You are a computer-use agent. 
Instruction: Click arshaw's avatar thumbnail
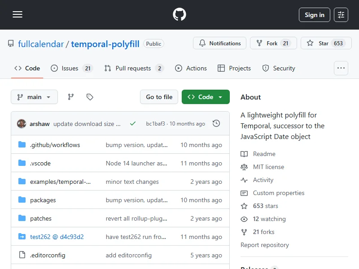point(22,124)
